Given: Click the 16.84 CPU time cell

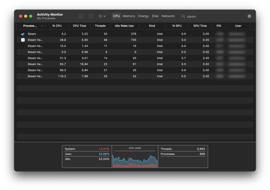Looking at the screenshot, I should [x=84, y=64].
